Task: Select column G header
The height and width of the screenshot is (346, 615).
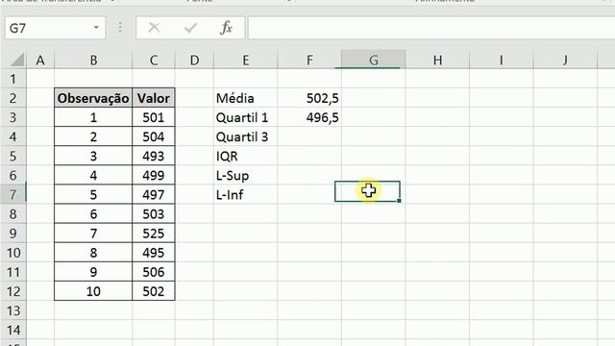Action: coord(374,60)
